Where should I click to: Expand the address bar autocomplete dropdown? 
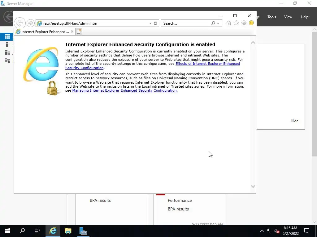coord(150,23)
